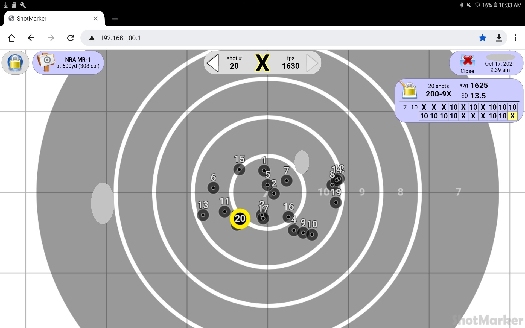Click the blue padlock lock icon

(x=15, y=63)
